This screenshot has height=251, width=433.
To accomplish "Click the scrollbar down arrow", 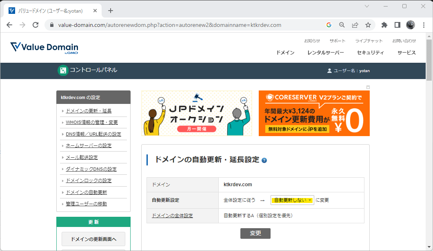I will [x=429, y=247].
